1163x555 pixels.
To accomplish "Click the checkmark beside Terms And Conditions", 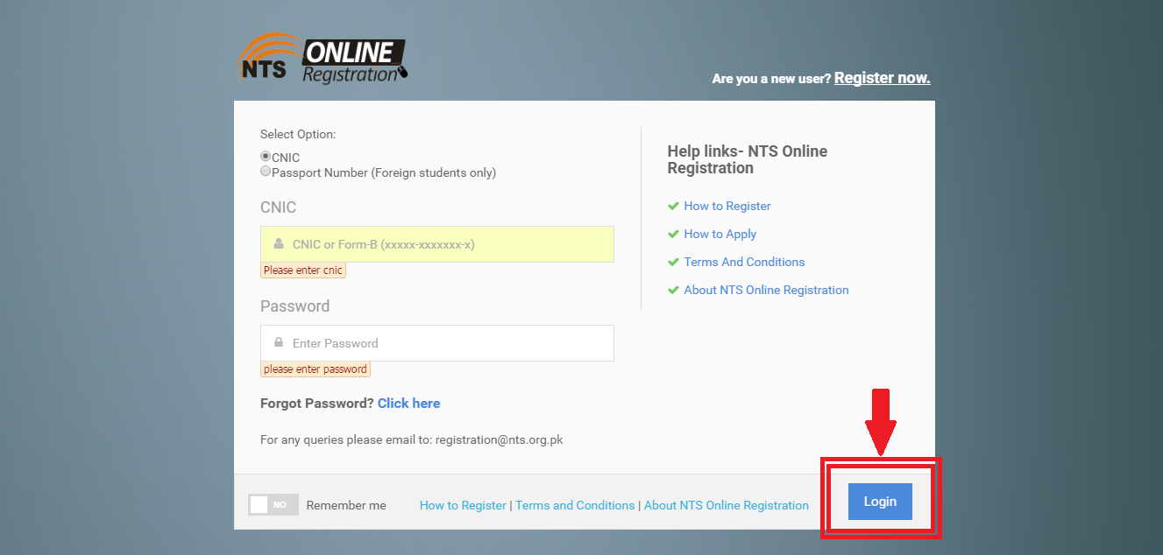I will [x=673, y=262].
